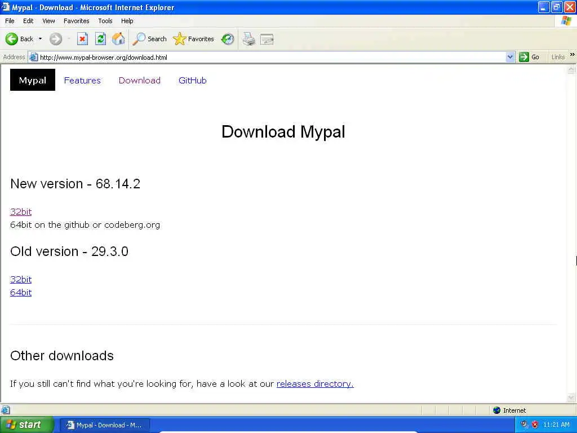Image resolution: width=577 pixels, height=433 pixels.
Task: Download the old version 64bit link
Action: (21, 293)
